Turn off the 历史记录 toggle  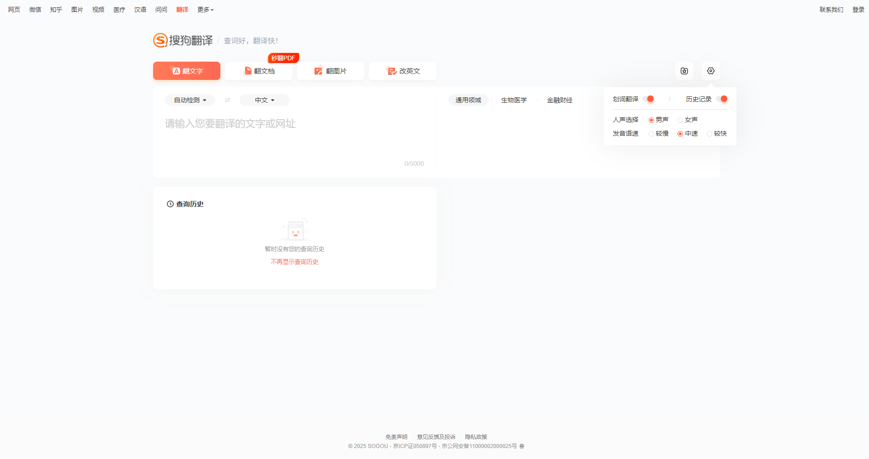click(724, 99)
